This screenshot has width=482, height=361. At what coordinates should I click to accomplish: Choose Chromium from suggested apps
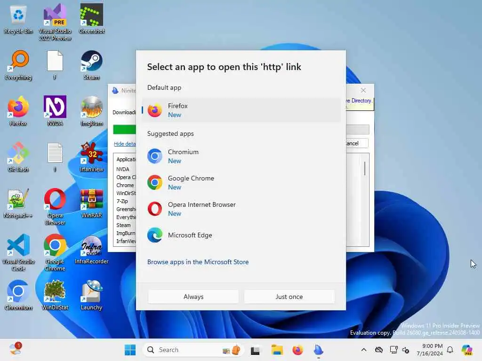(x=241, y=156)
